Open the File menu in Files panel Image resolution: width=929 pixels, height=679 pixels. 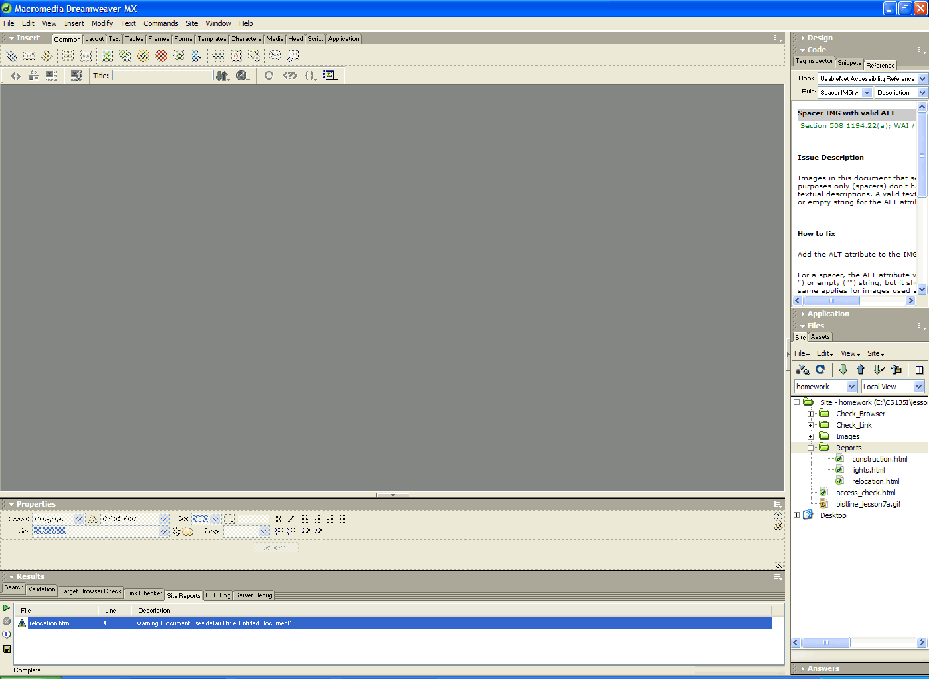(x=802, y=354)
